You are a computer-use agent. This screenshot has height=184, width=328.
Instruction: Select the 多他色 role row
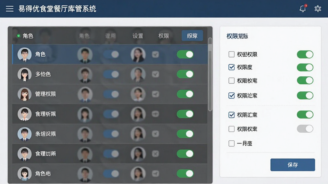coord(110,74)
